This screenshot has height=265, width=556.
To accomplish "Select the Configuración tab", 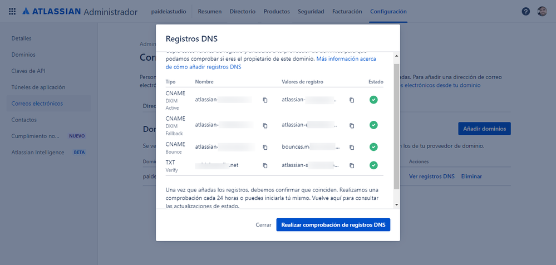I will point(388,11).
